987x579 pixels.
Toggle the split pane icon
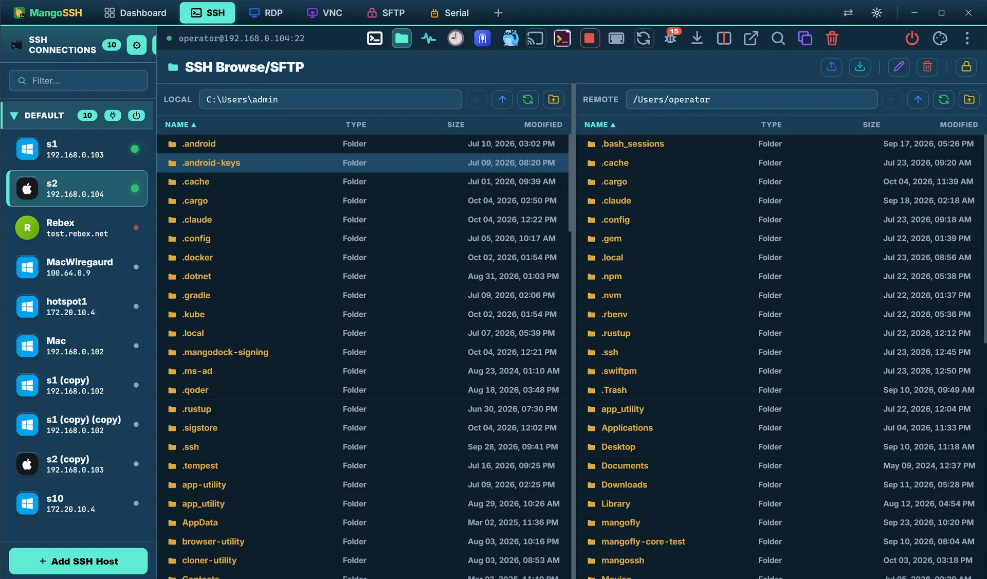click(x=724, y=39)
